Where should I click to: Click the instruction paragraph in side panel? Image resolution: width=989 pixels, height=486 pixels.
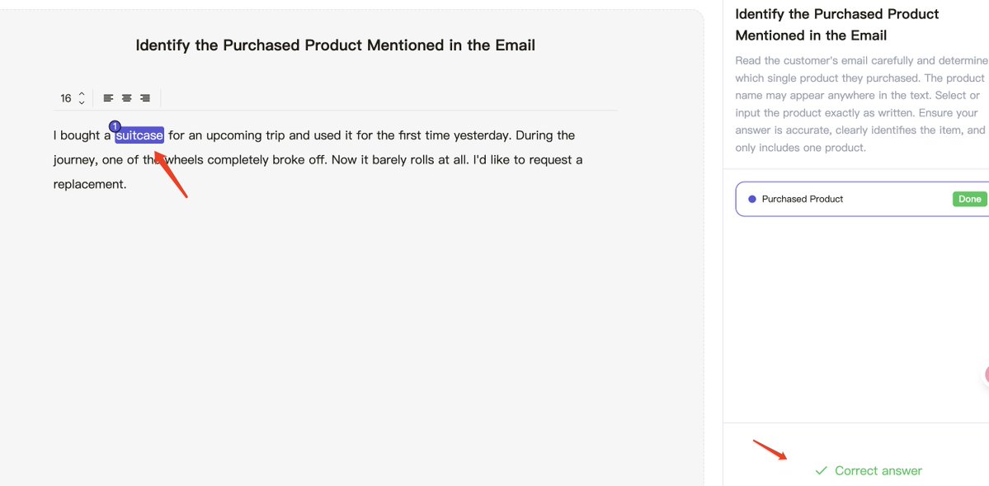tap(859, 104)
